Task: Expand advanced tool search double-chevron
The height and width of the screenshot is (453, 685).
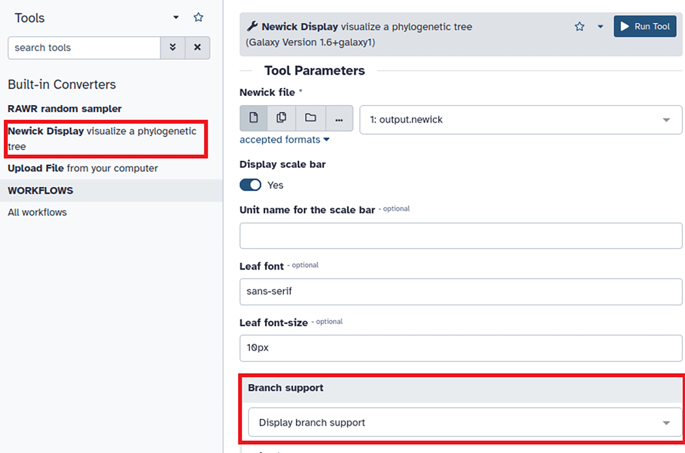Action: coord(173,48)
